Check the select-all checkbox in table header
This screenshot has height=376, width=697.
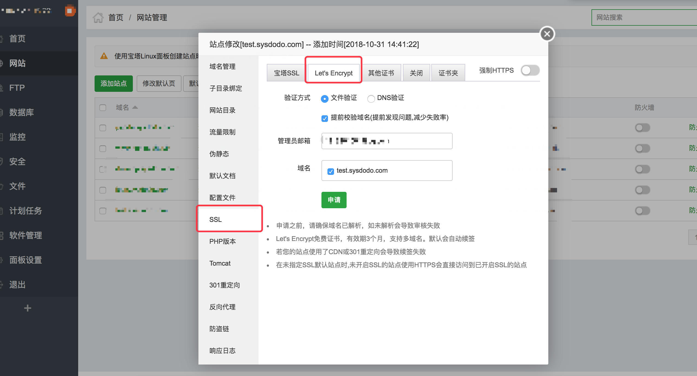[103, 108]
